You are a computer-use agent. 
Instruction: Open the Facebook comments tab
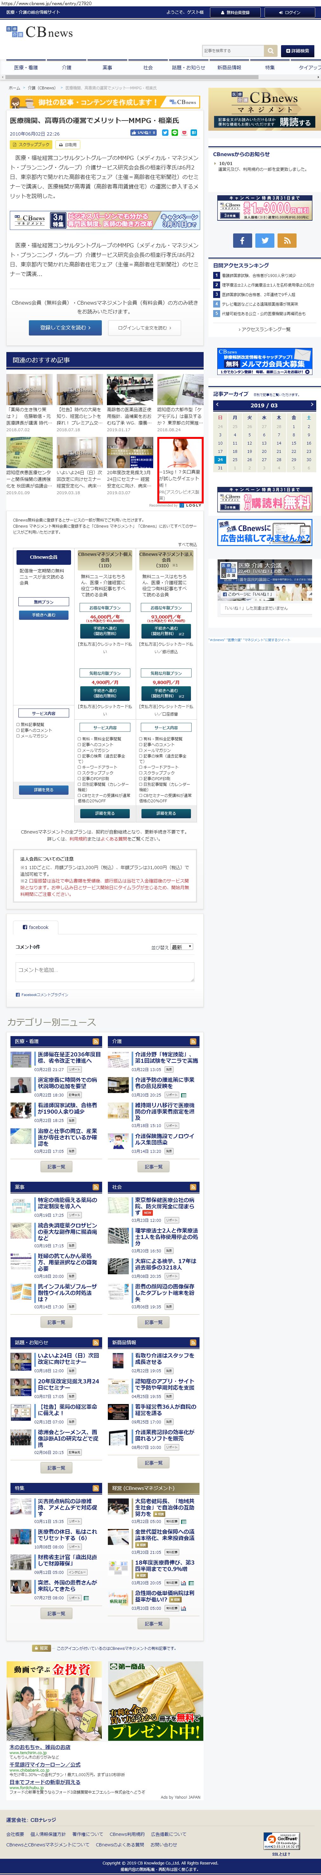[35, 927]
